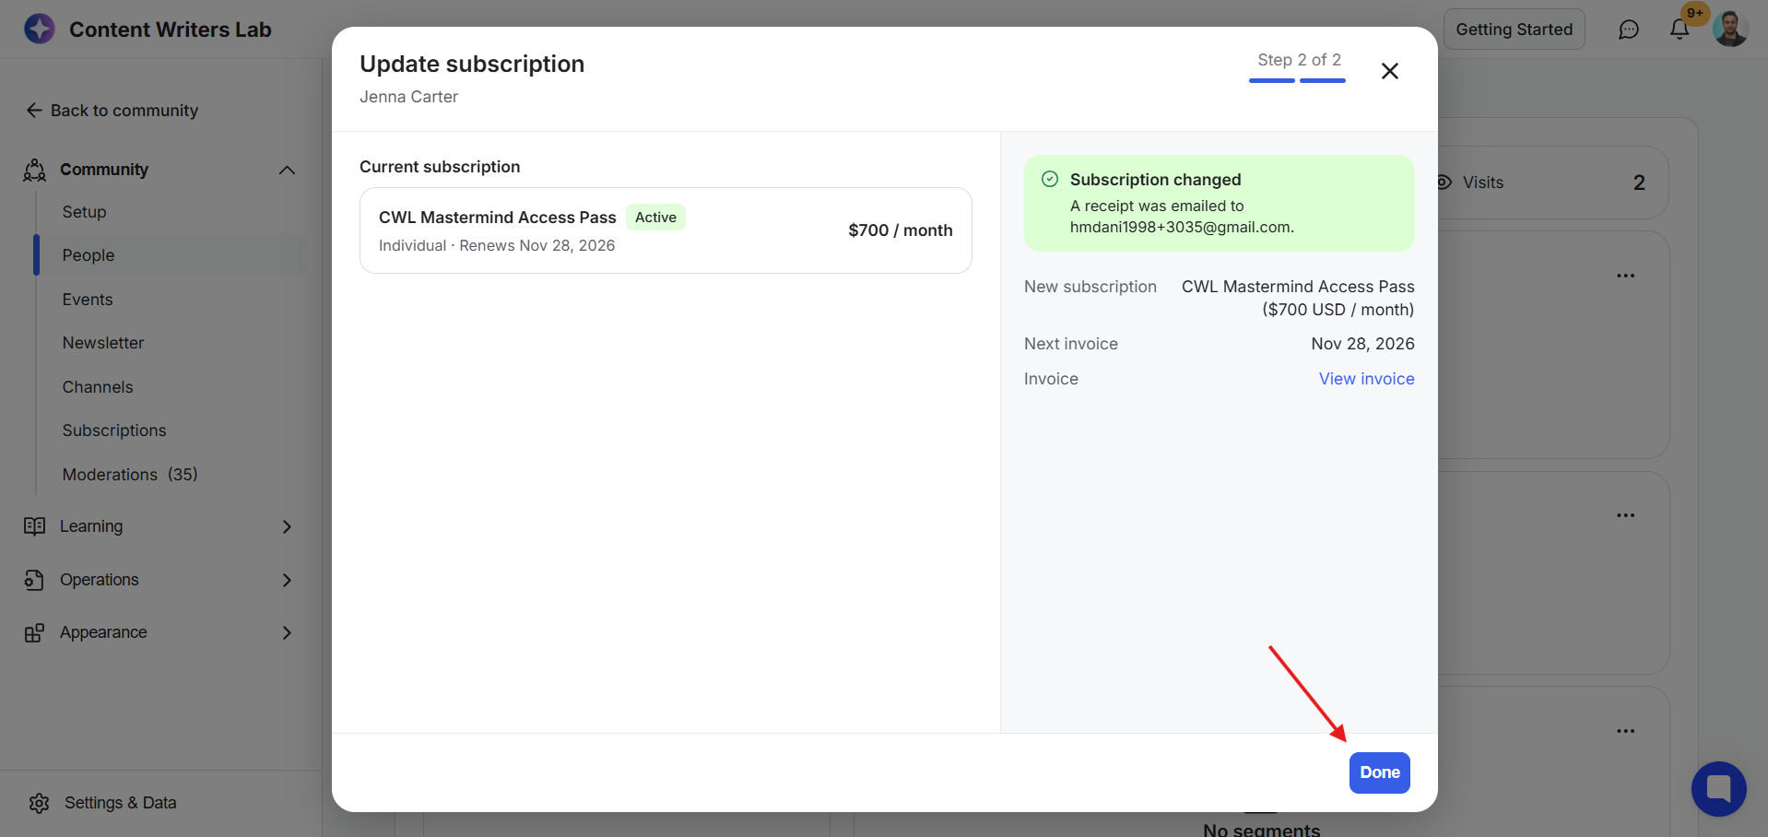The height and width of the screenshot is (837, 1768).
Task: Click the green checkmark beside Subscription changed
Action: pos(1050,179)
